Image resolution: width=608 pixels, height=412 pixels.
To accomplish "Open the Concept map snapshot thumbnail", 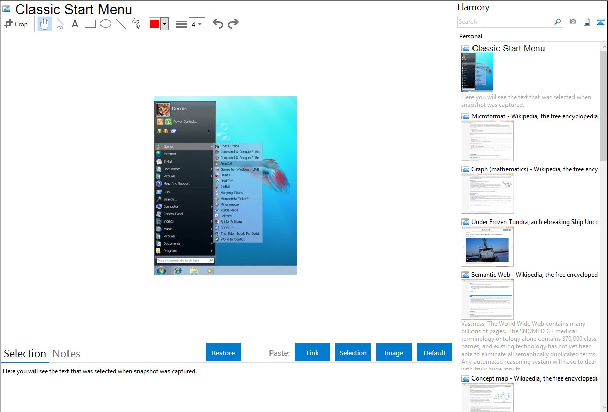I will pyautogui.click(x=487, y=397).
